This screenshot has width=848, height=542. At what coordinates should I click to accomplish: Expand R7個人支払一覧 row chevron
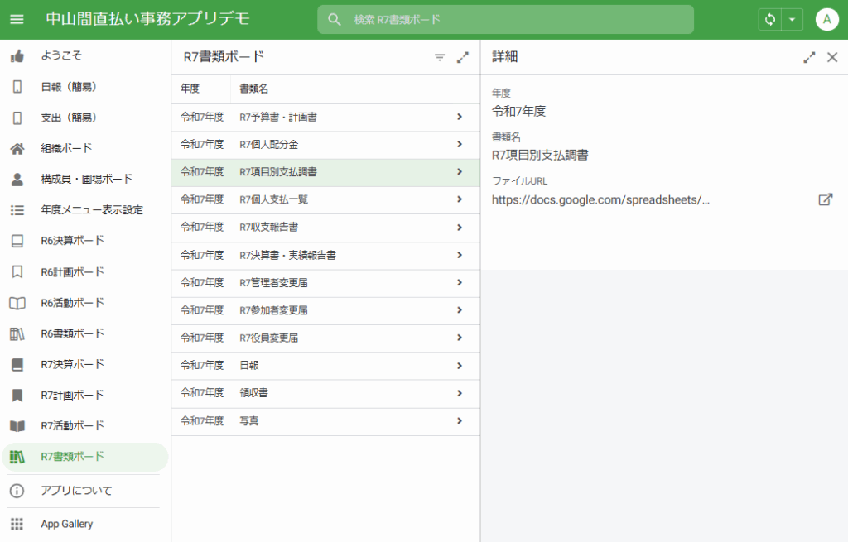(x=460, y=199)
